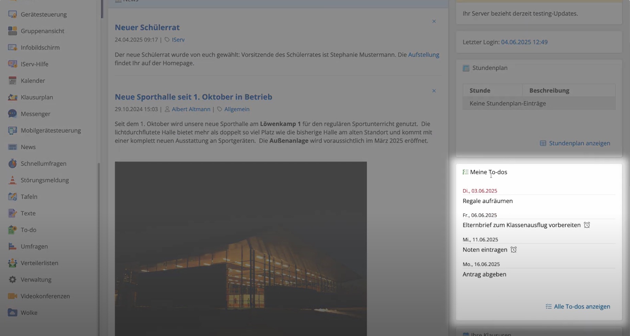Open the Schnellumfragen module

click(x=44, y=163)
